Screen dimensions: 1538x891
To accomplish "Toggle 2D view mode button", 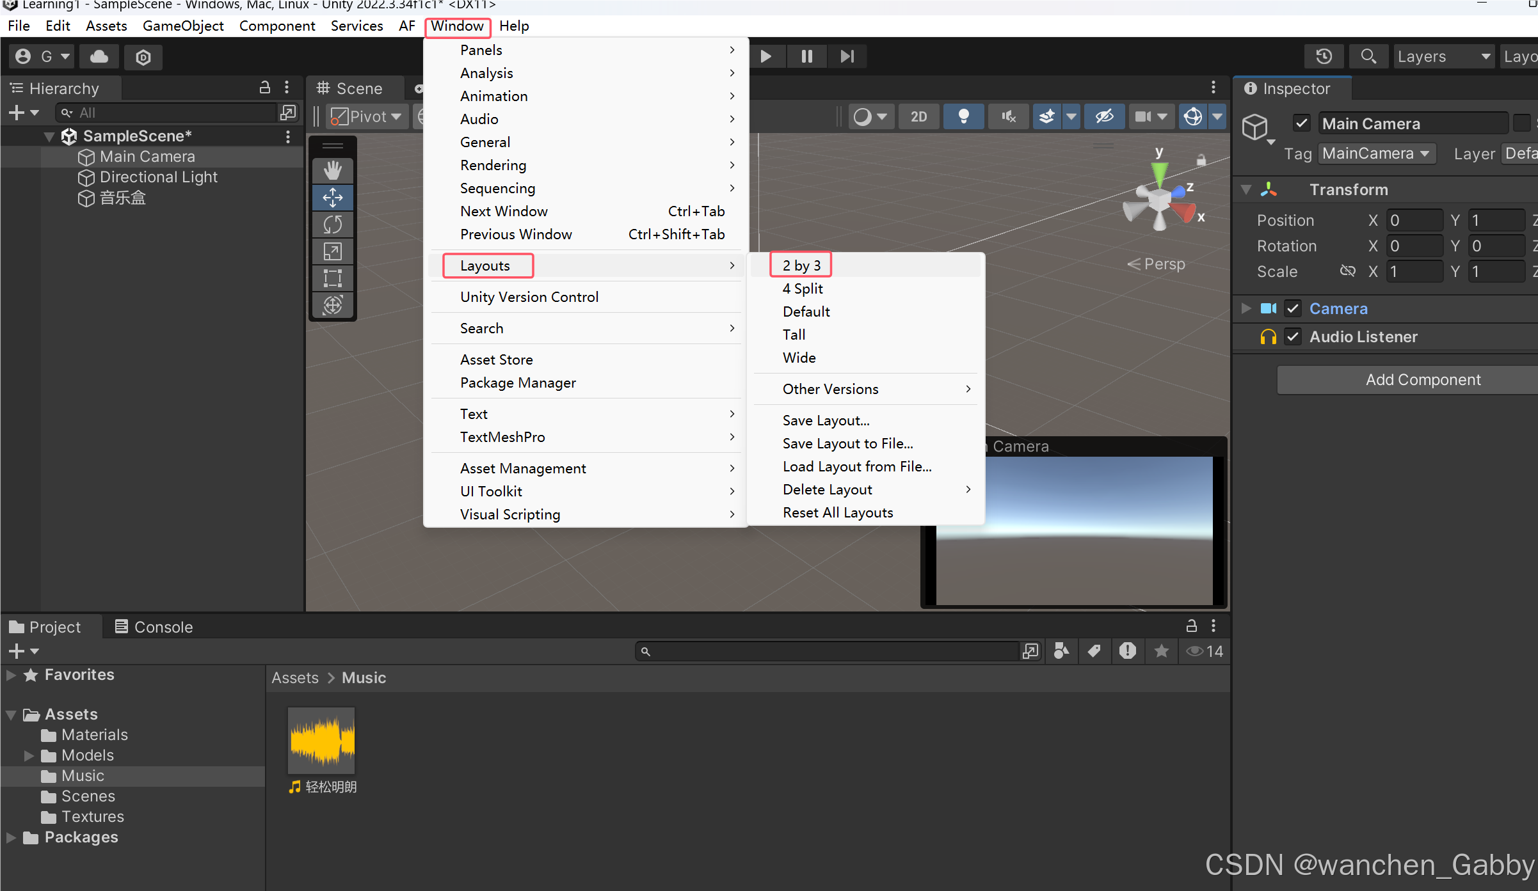I will pos(919,116).
